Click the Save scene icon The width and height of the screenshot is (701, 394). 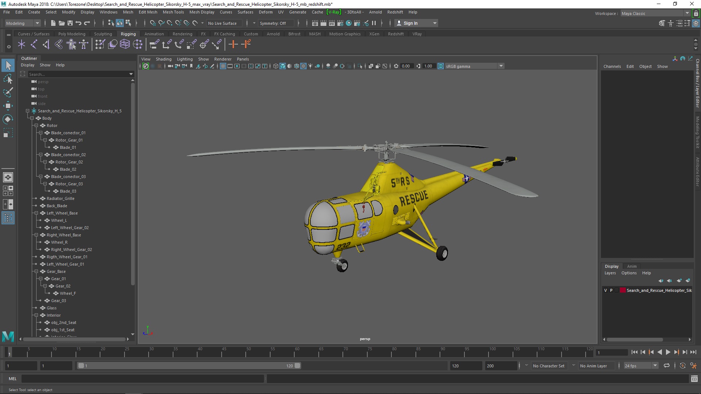pos(70,23)
